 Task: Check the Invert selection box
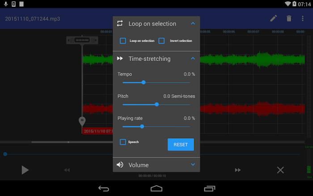coord(161,41)
